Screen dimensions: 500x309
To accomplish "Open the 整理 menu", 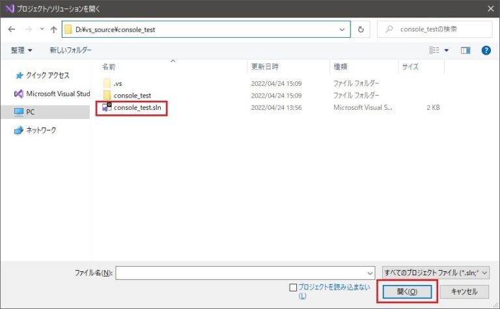I will tap(21, 50).
